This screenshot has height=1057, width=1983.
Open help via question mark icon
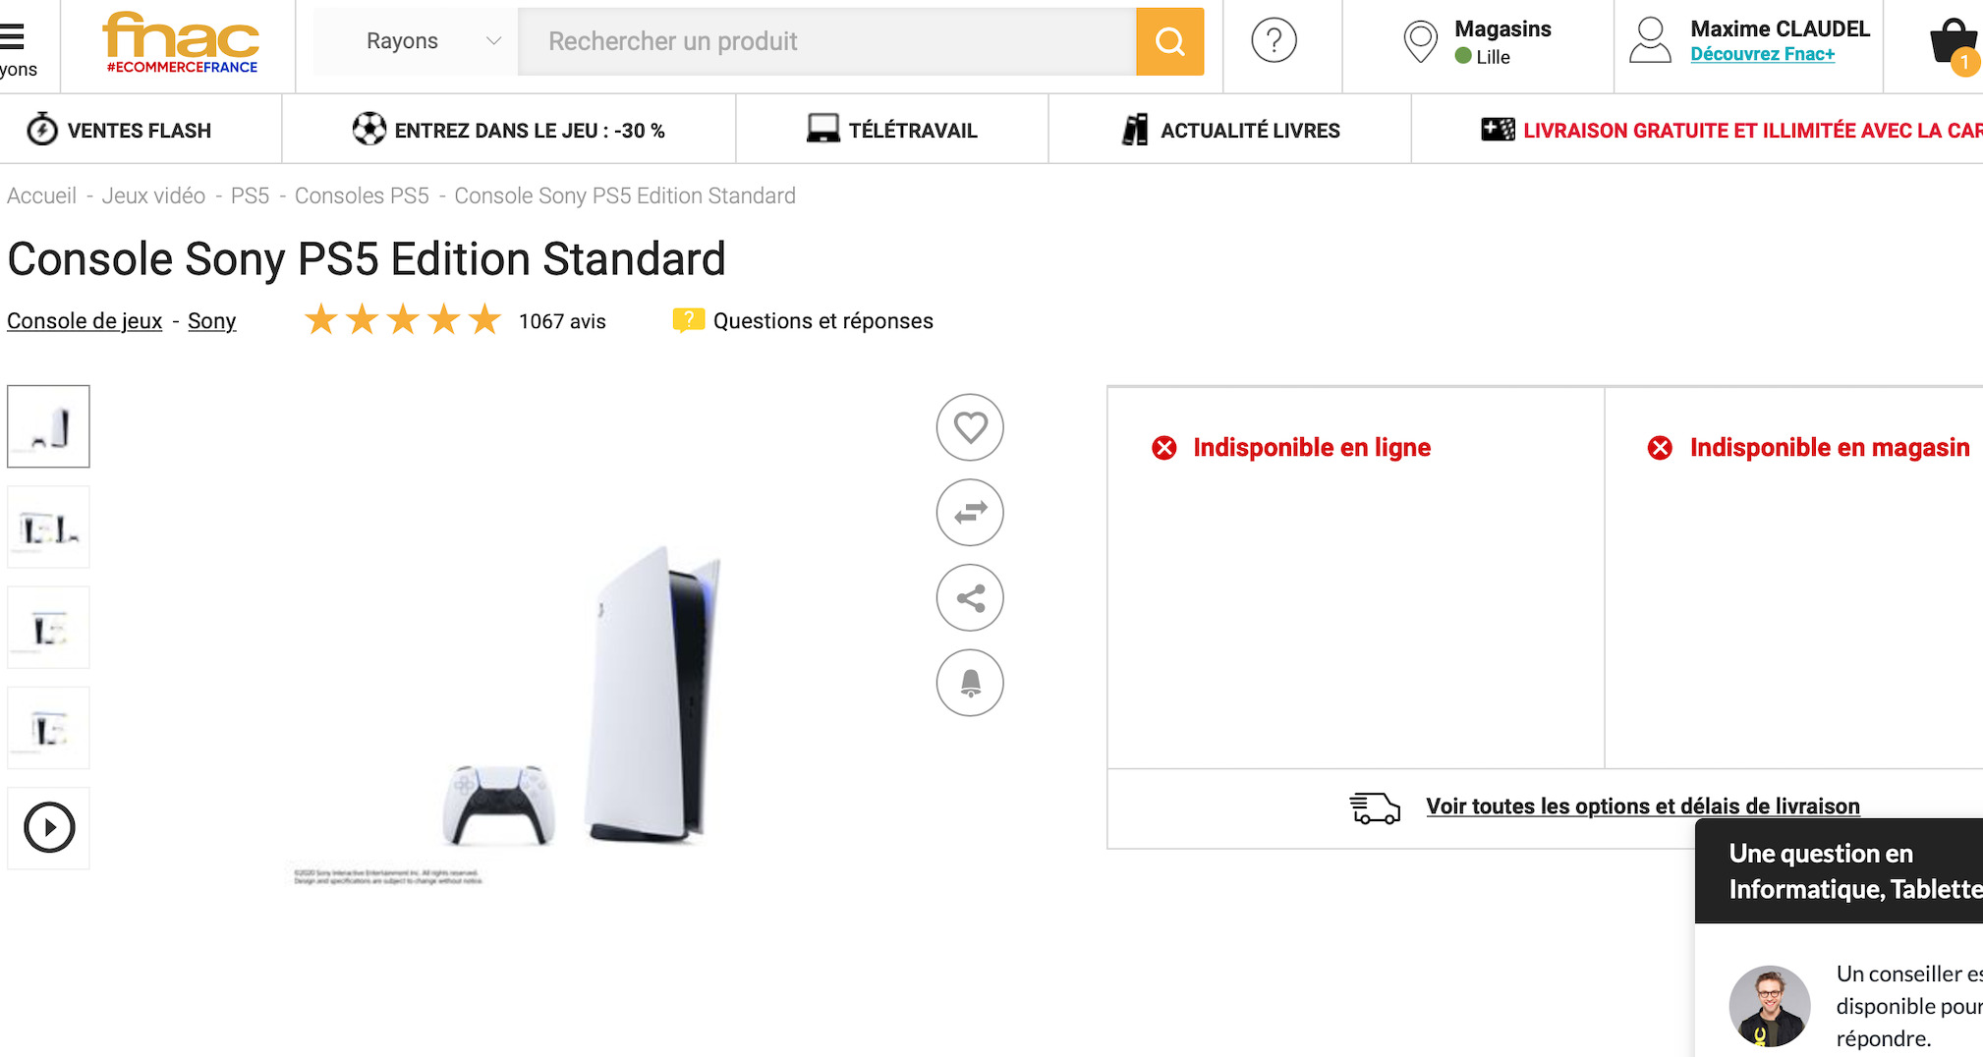[x=1274, y=41]
